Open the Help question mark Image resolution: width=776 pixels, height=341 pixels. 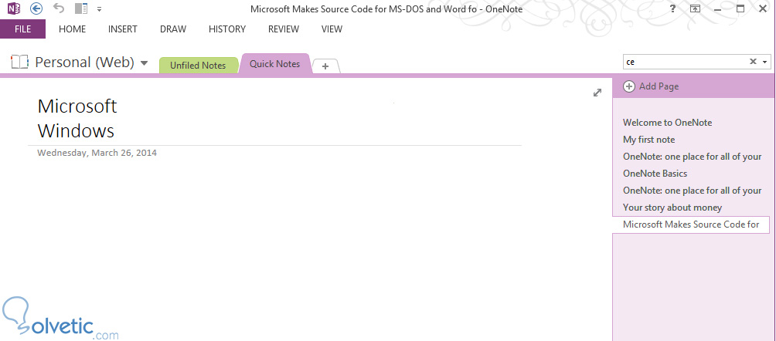tap(673, 8)
